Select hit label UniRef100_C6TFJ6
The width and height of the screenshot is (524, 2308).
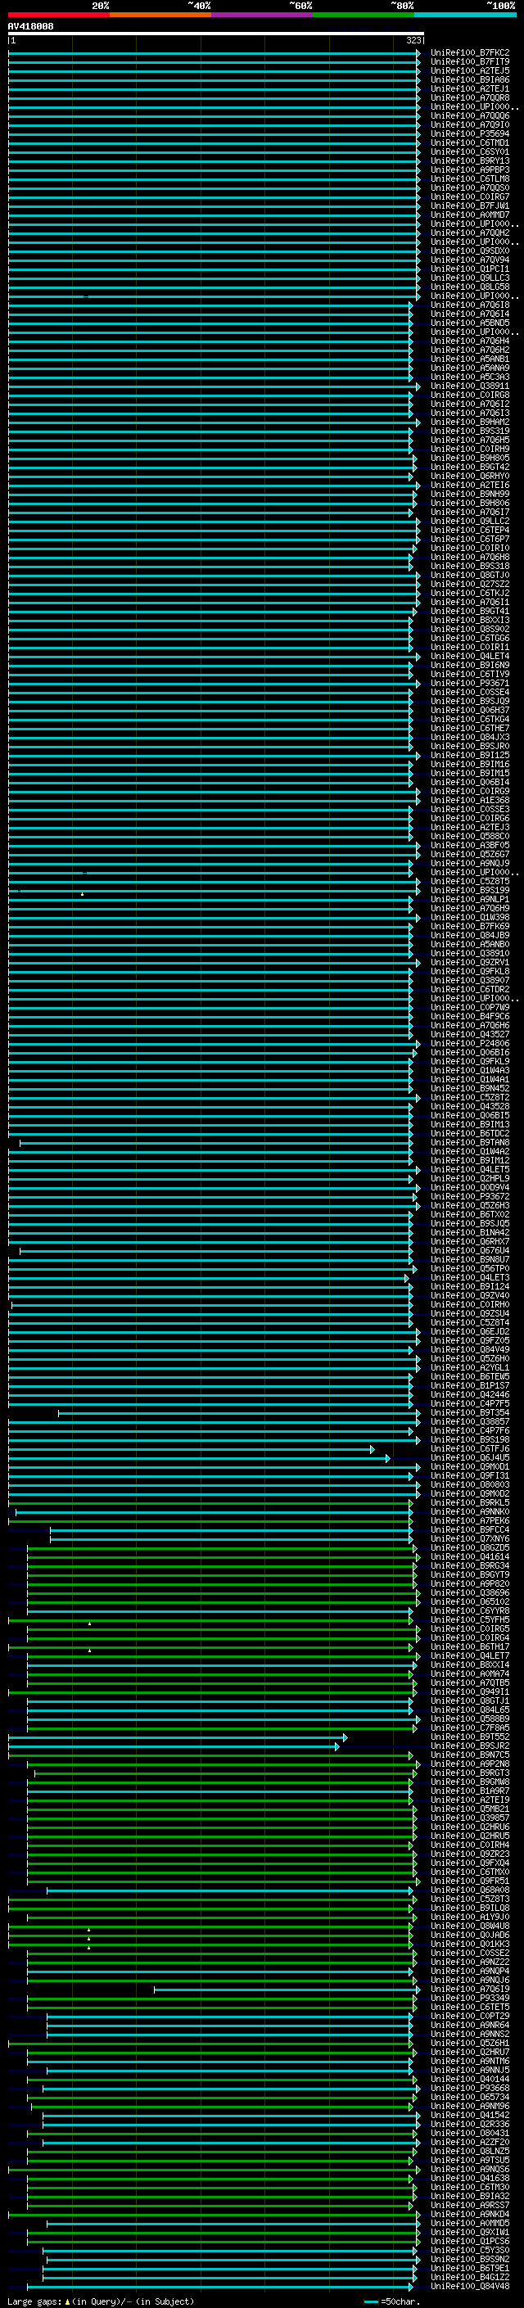[470, 1449]
